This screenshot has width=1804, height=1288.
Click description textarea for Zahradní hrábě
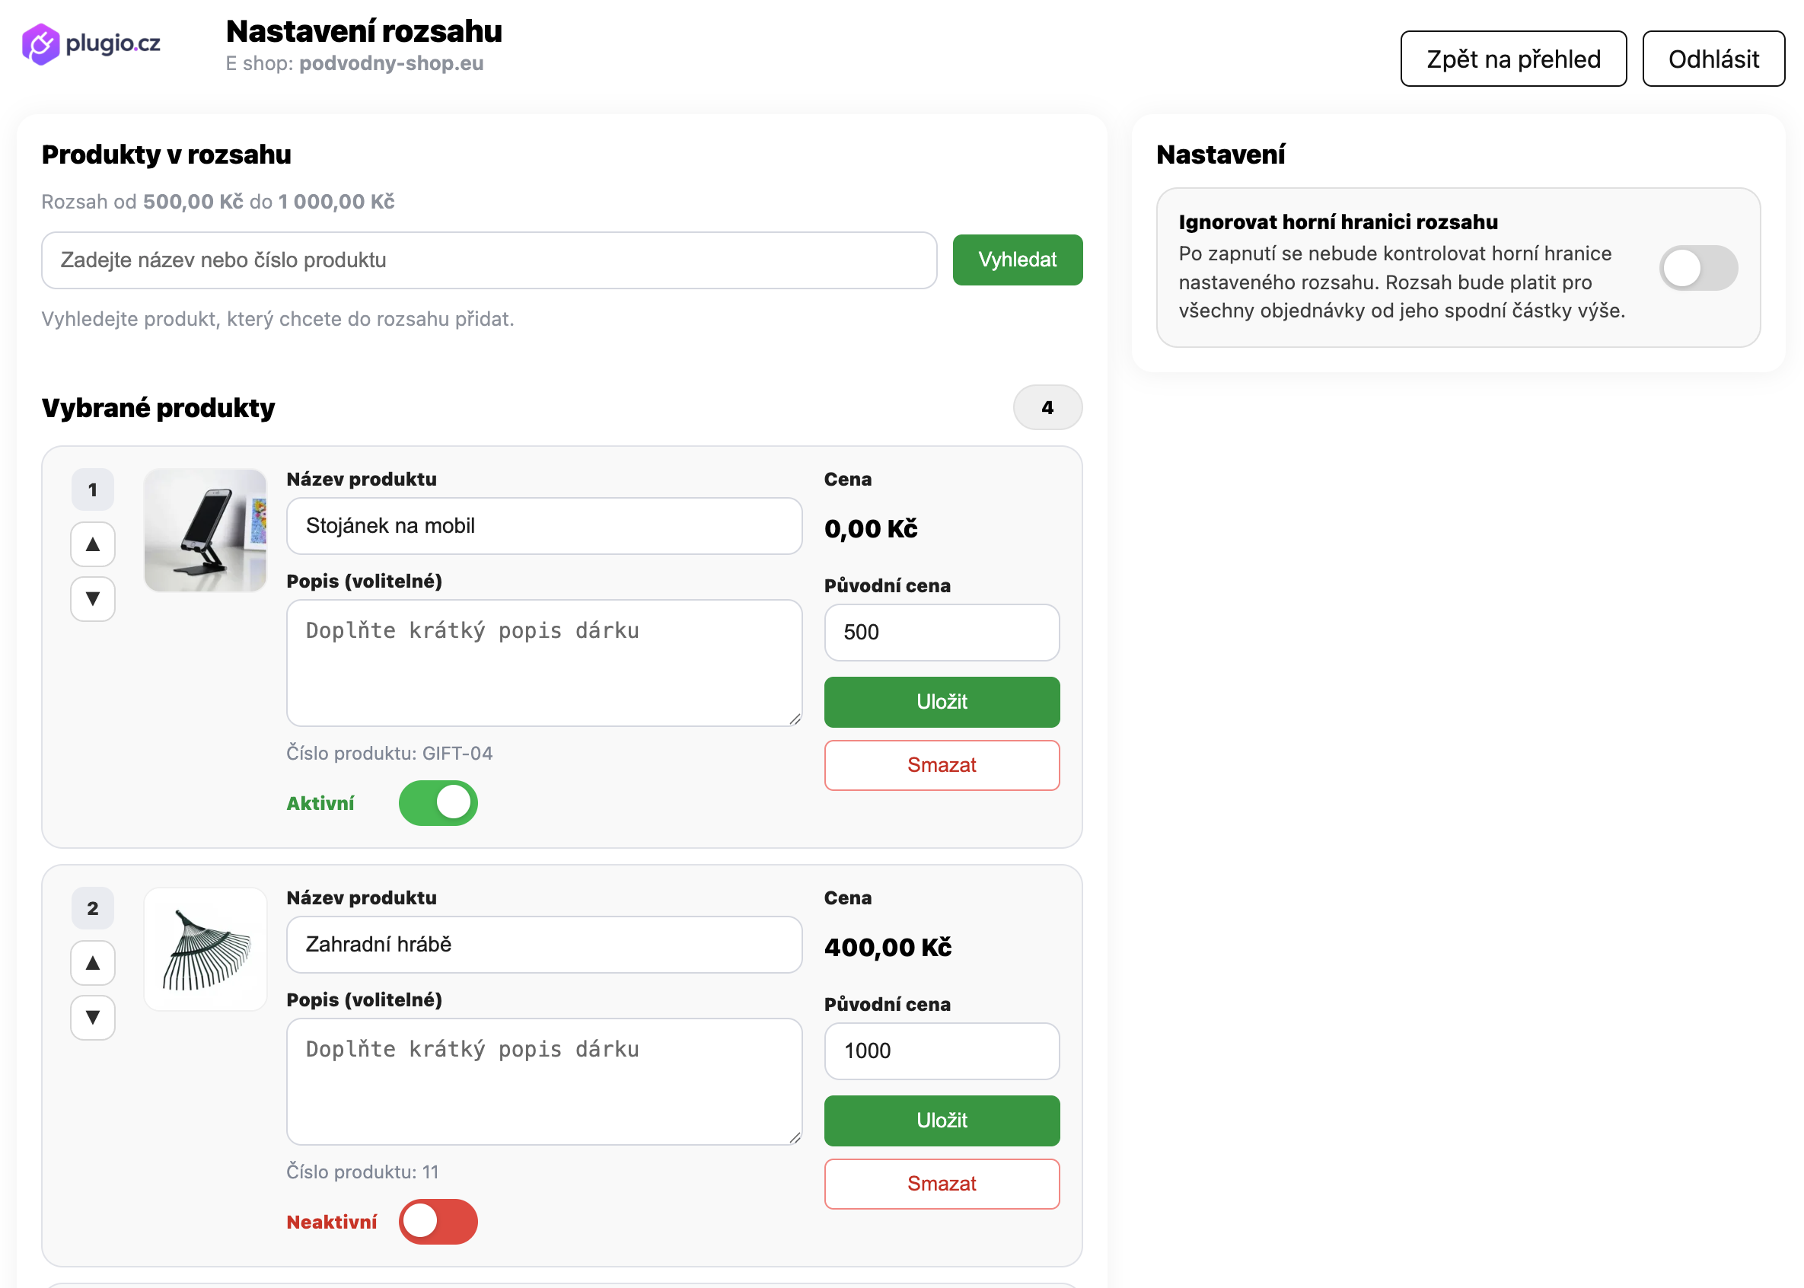tap(544, 1082)
